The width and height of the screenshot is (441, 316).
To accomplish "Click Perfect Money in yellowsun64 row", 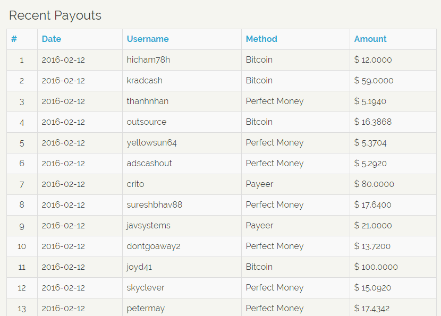I will click(275, 143).
